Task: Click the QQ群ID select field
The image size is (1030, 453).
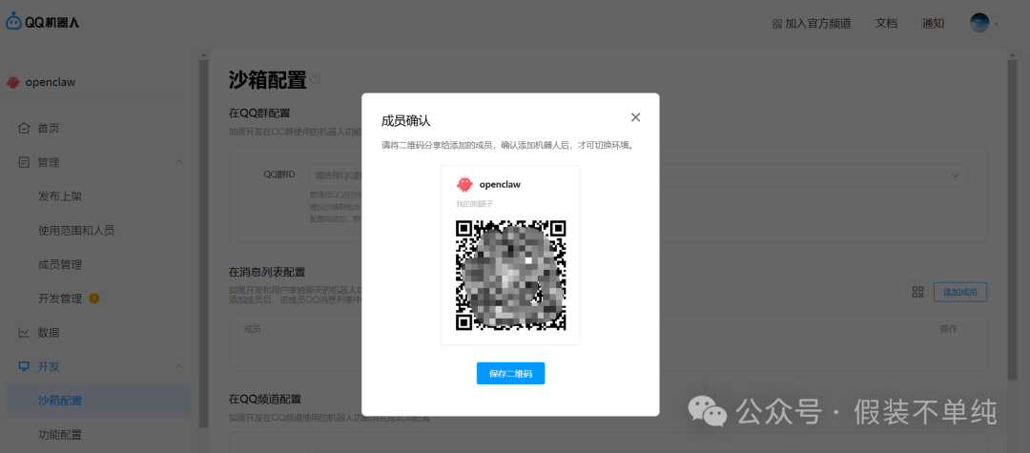Action: click(x=638, y=175)
